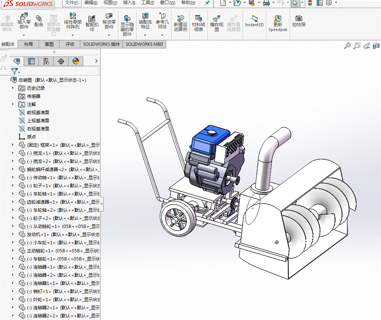This screenshot has width=381, height=320.
Task: Click 更新 Speedpak icon
Action: tap(277, 18)
